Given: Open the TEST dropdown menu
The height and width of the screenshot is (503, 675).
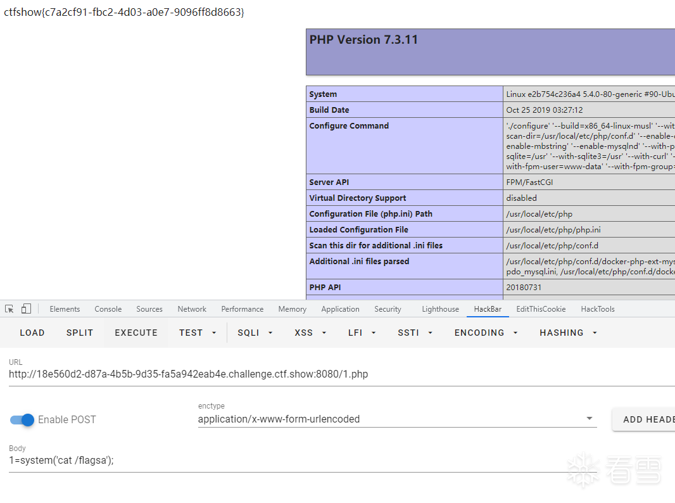Looking at the screenshot, I should pos(198,333).
